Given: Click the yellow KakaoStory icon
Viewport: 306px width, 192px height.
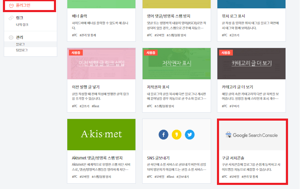Looking at the screenshot, I should click(176, 134).
